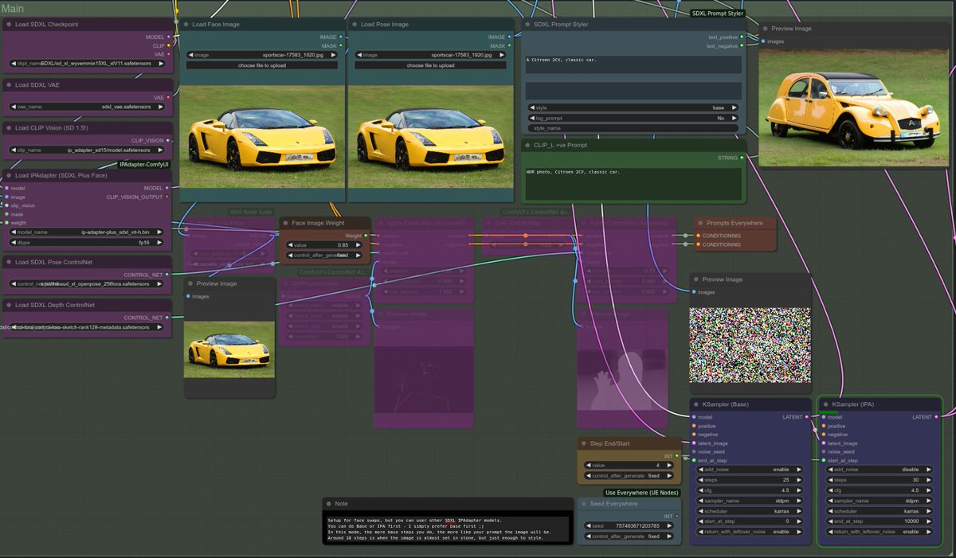Click the seed value field in Seed Everywhere

tap(630, 526)
